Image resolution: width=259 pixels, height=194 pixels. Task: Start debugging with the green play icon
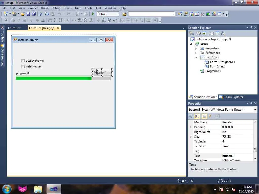pos(93,14)
